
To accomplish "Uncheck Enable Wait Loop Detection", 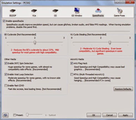I will pos(6,74).
